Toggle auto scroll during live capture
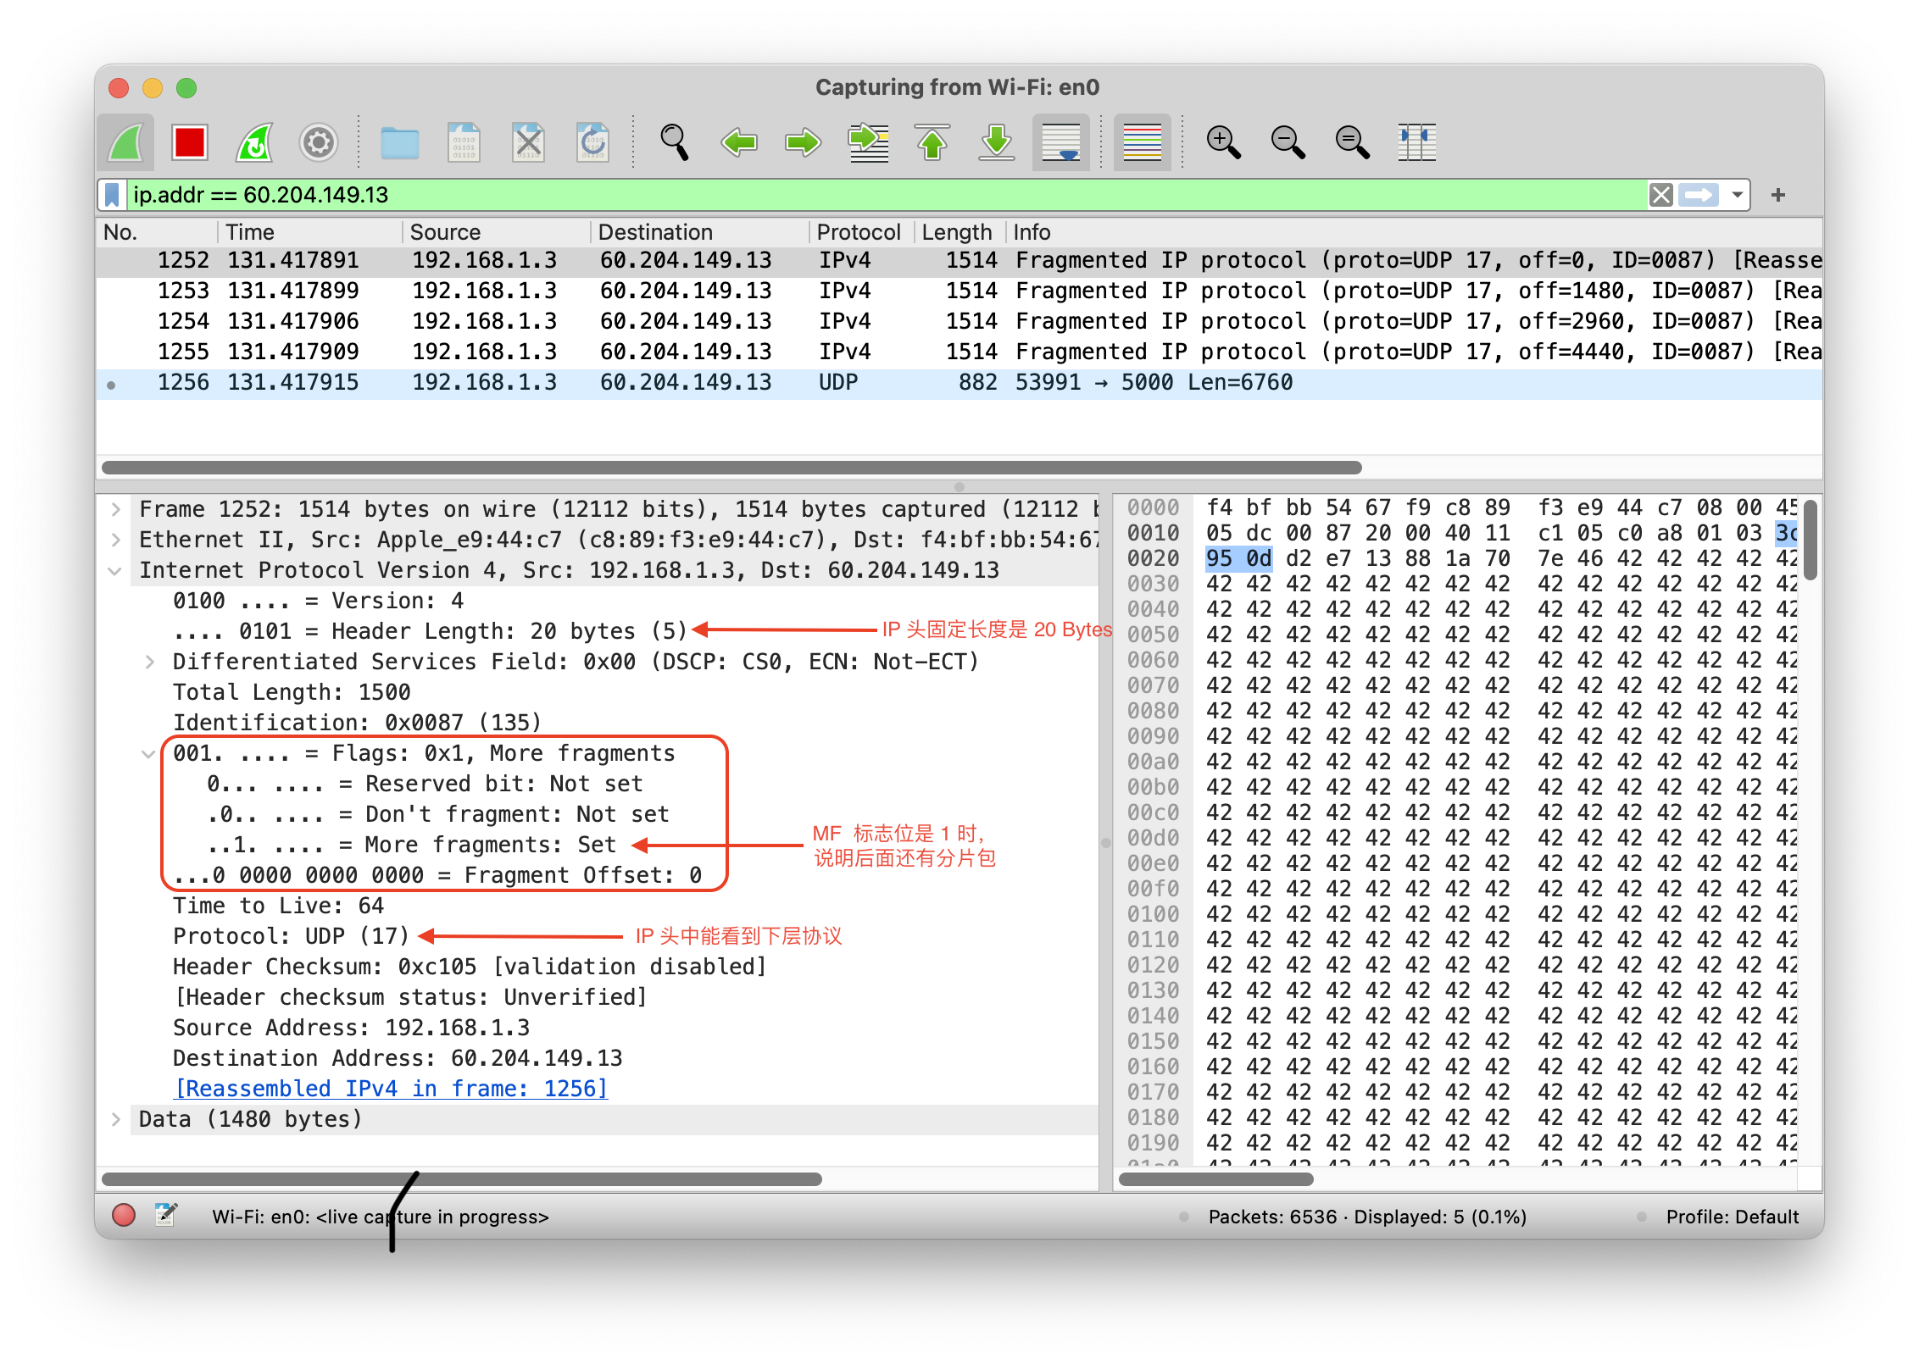 [x=1060, y=142]
